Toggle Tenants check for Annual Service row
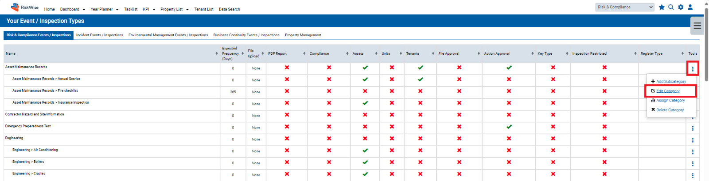 pos(420,79)
